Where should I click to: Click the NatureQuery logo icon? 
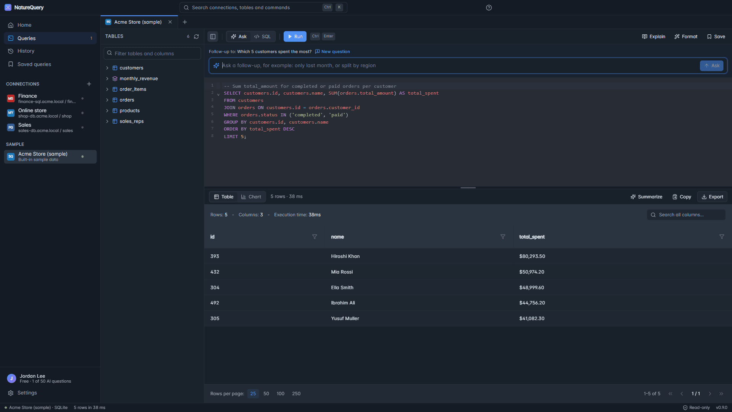8,8
